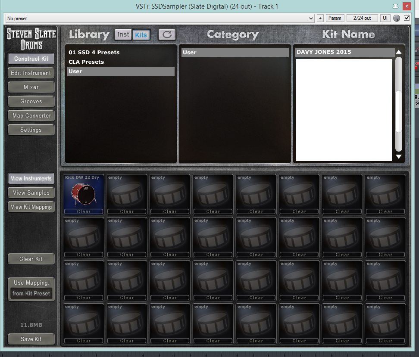Click the refresh library icon

point(167,34)
